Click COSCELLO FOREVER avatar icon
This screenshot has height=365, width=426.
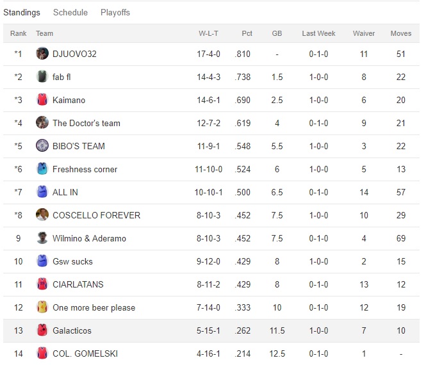[x=42, y=215]
